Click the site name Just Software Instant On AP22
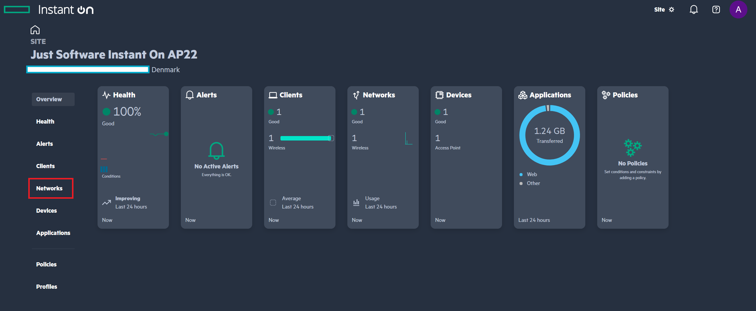The width and height of the screenshot is (756, 311). (x=114, y=54)
